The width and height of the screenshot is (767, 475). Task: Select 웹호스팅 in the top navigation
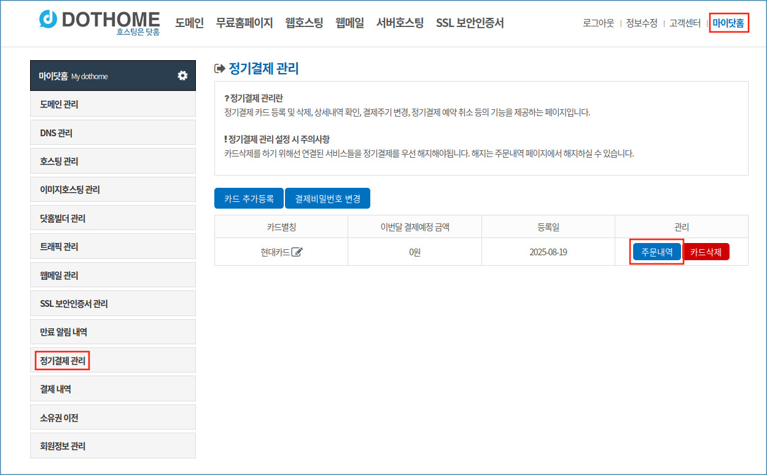point(304,23)
